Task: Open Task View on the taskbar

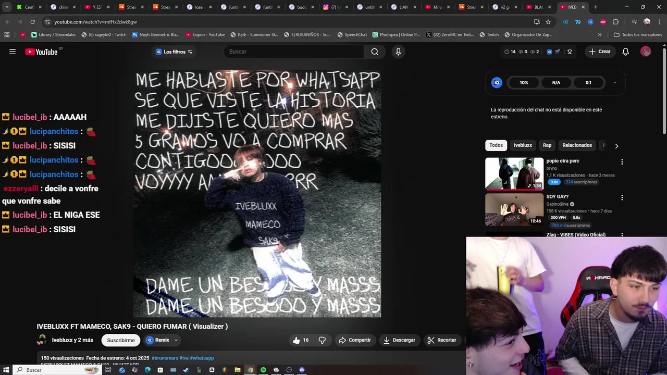Action: point(108,370)
